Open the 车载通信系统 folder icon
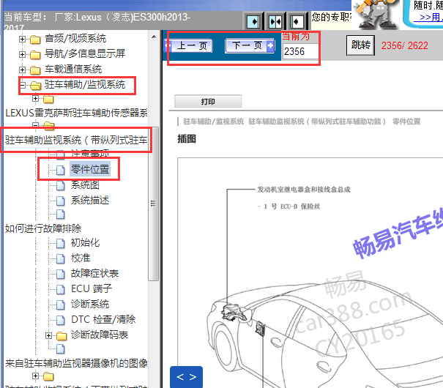The width and height of the screenshot is (443, 388). (35, 70)
